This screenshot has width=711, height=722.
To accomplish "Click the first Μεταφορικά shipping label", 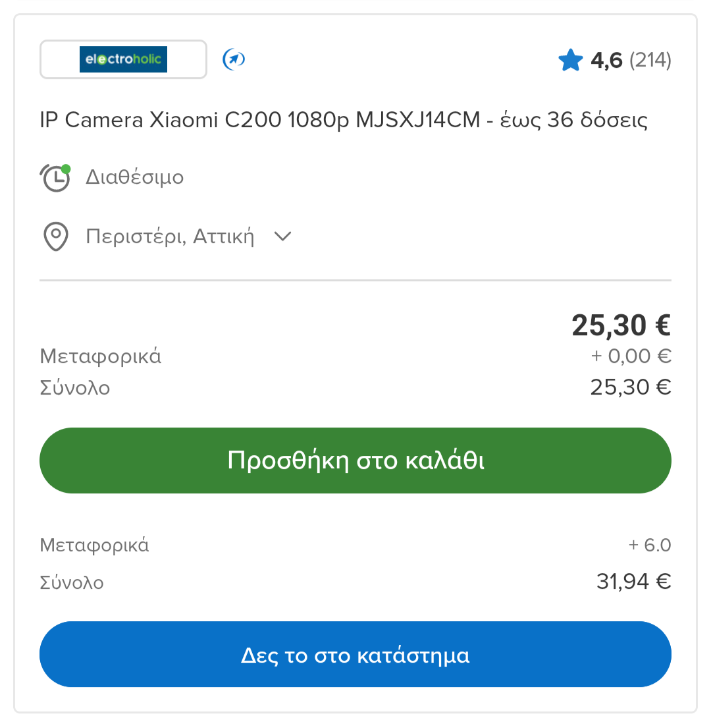I will click(x=101, y=356).
